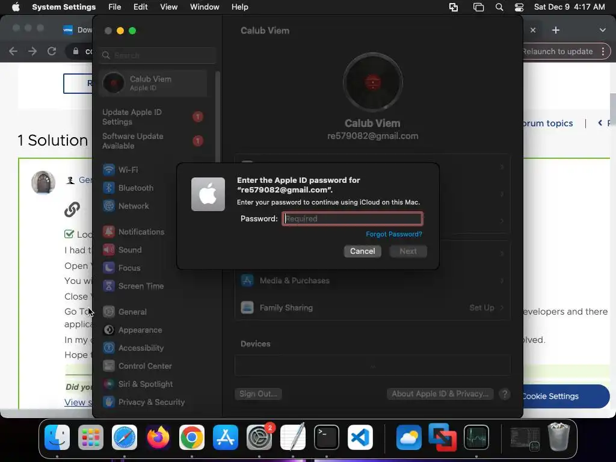Go back in the Chrome window
Screen dimensions: 616x462
[x=13, y=51]
